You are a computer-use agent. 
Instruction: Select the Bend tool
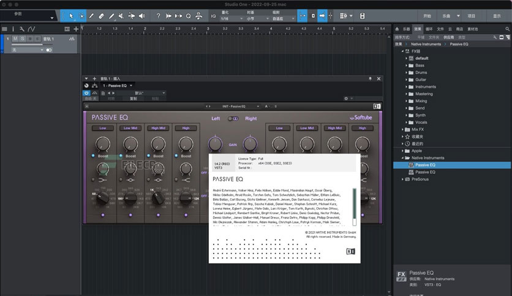pyautogui.click(x=132, y=16)
